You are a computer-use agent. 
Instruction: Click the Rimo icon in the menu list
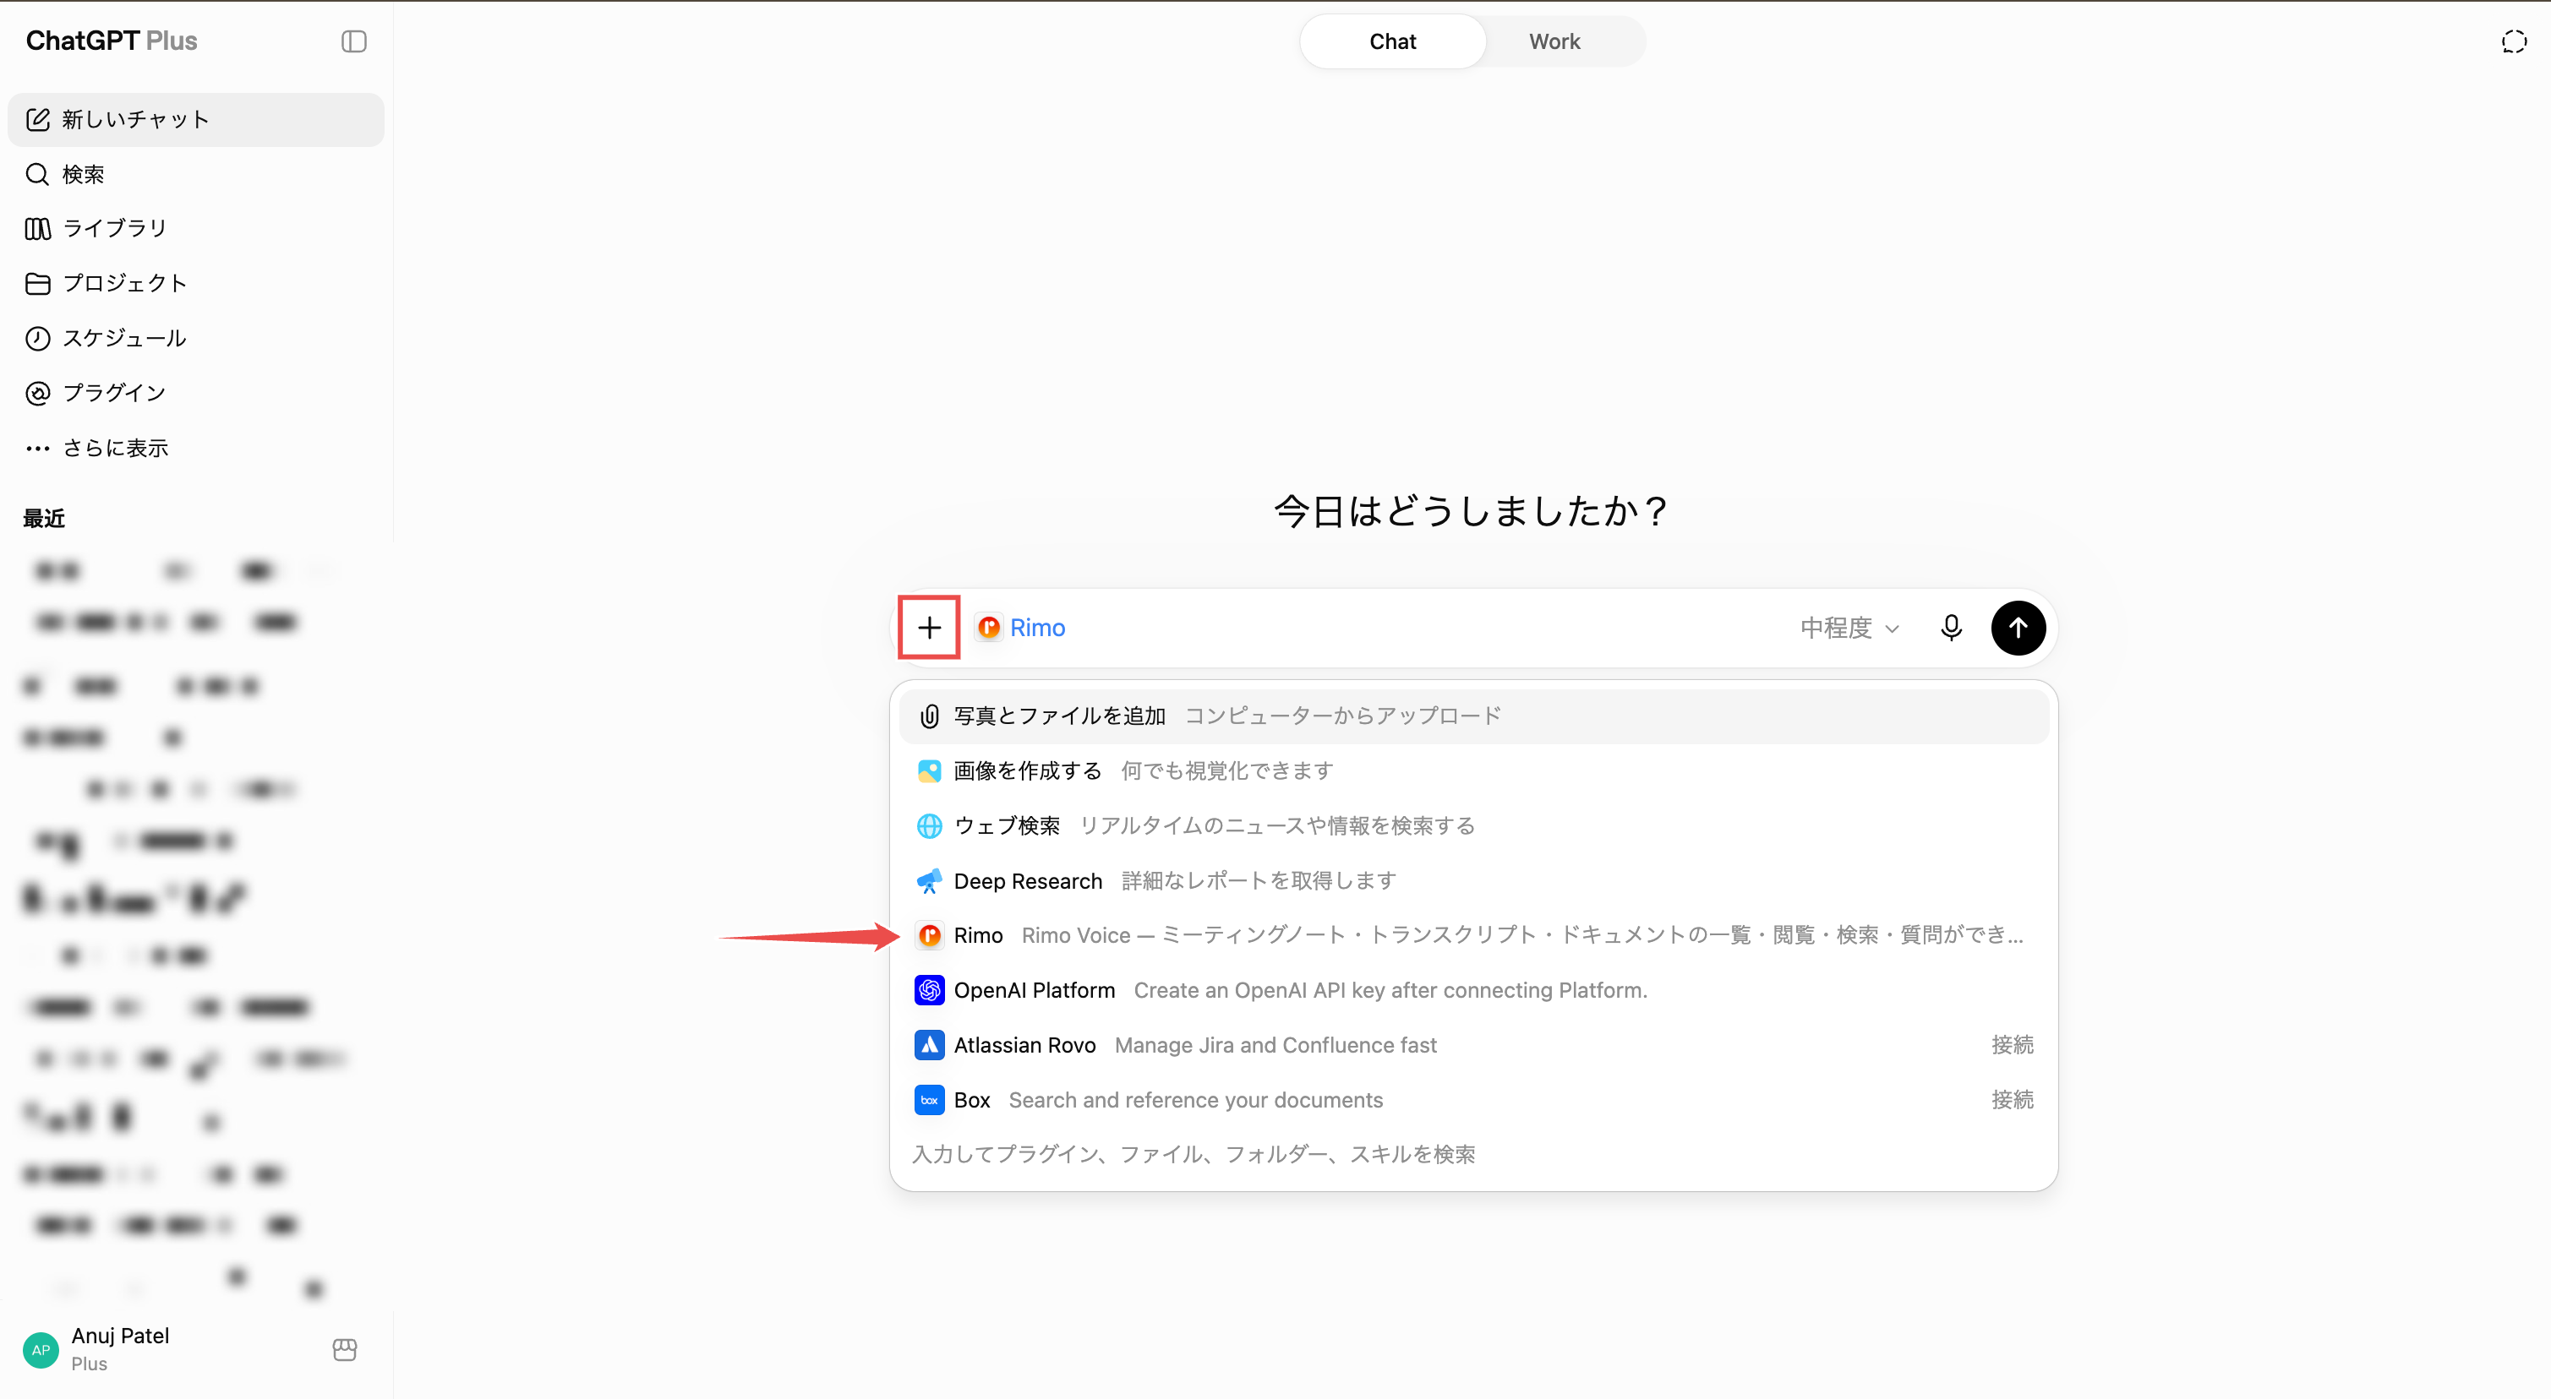point(929,936)
